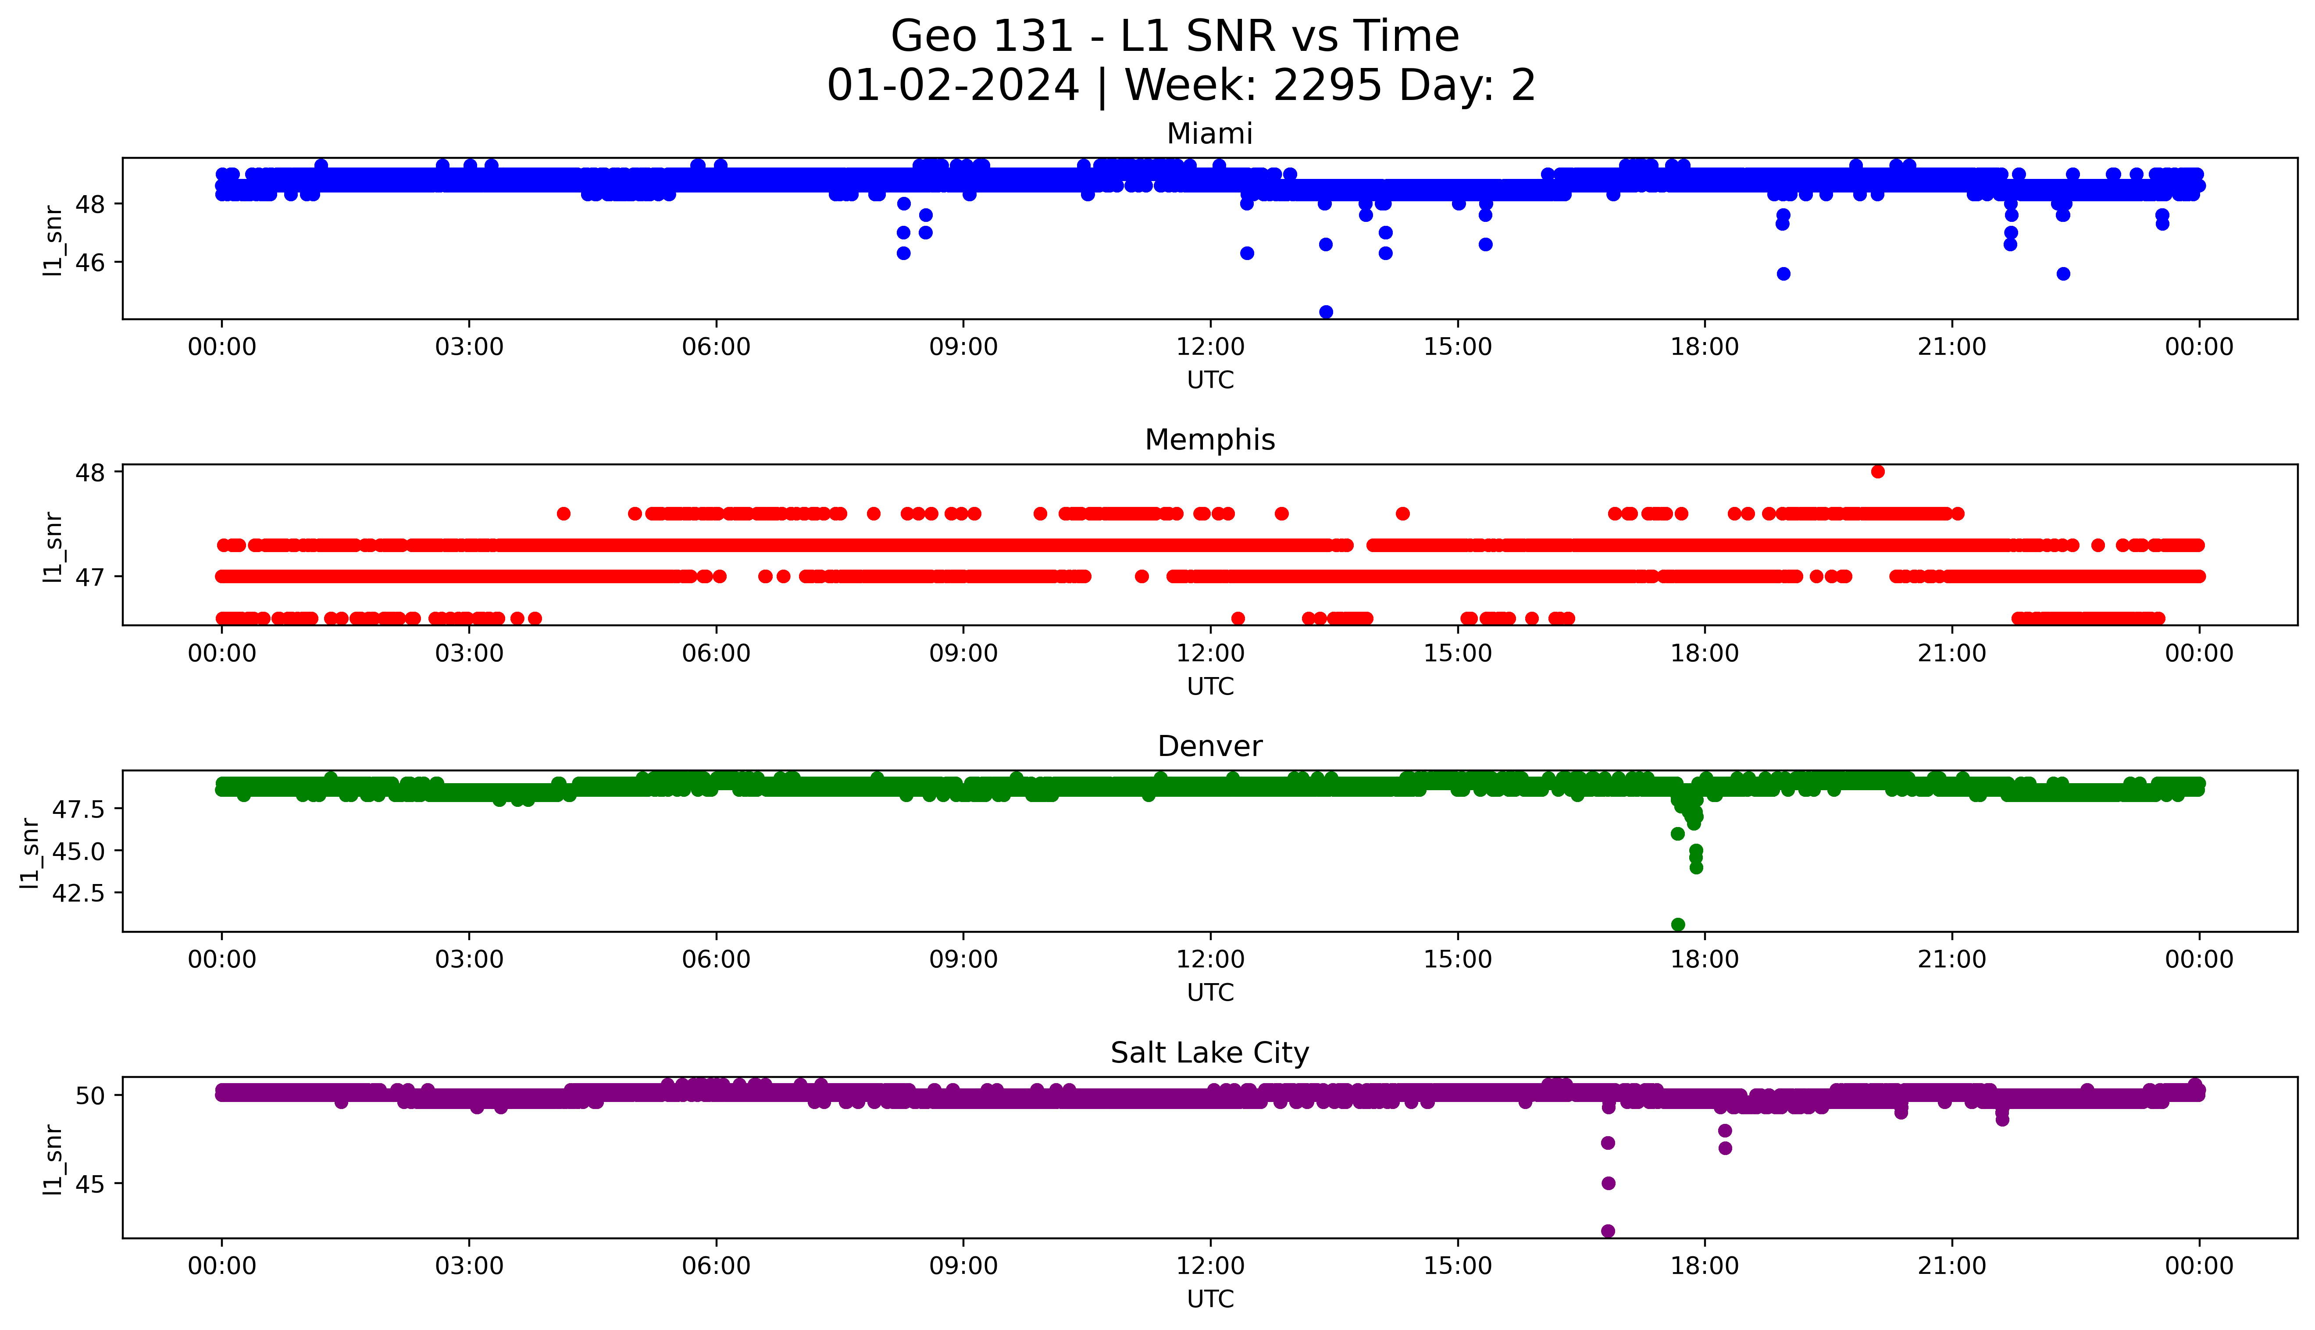The height and width of the screenshot is (1330, 2315).
Task: Click the 09:00 tick label under Denver plot
Action: tap(963, 959)
